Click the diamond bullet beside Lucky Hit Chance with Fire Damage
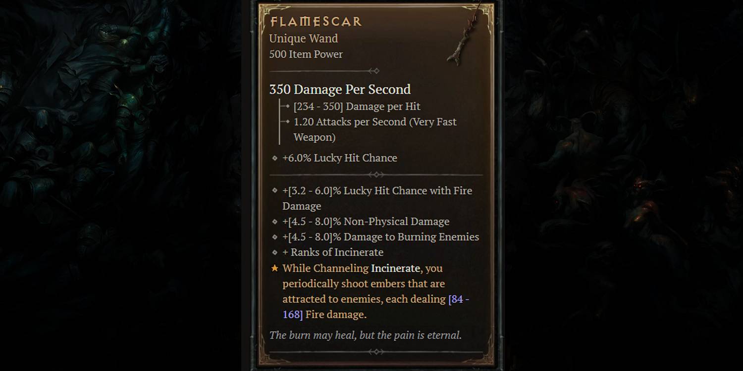Viewport: 743px width, 371px height. click(275, 190)
